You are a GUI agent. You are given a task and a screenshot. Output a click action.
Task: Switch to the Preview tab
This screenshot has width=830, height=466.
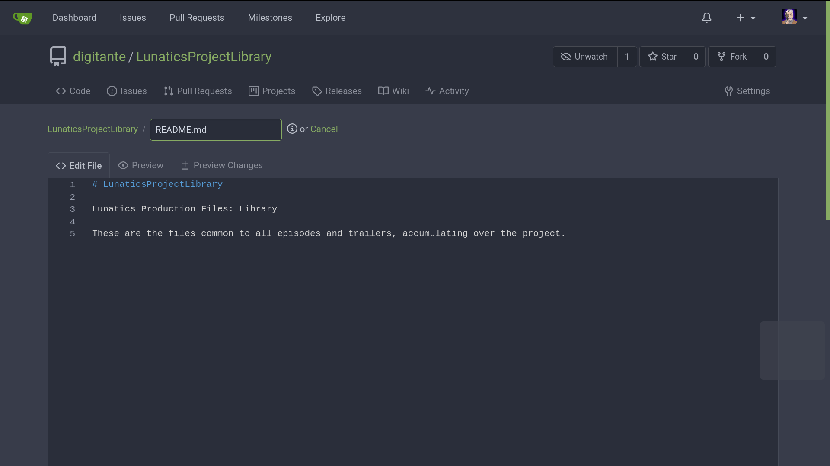click(141, 165)
